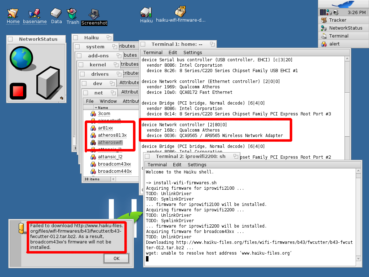Dismiss the alert with OK button
The height and width of the screenshot is (277, 369).
point(116,258)
